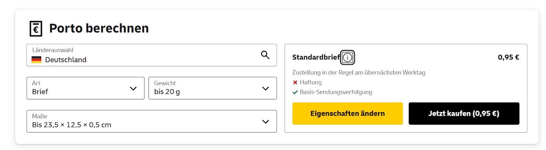The width and height of the screenshot is (546, 150).
Task: Click the chevron arrow in the Art field
Action: [133, 88]
